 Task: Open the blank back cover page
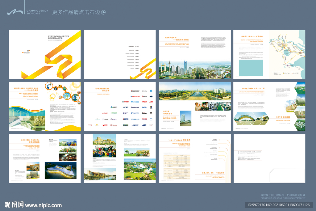click(x=269, y=158)
